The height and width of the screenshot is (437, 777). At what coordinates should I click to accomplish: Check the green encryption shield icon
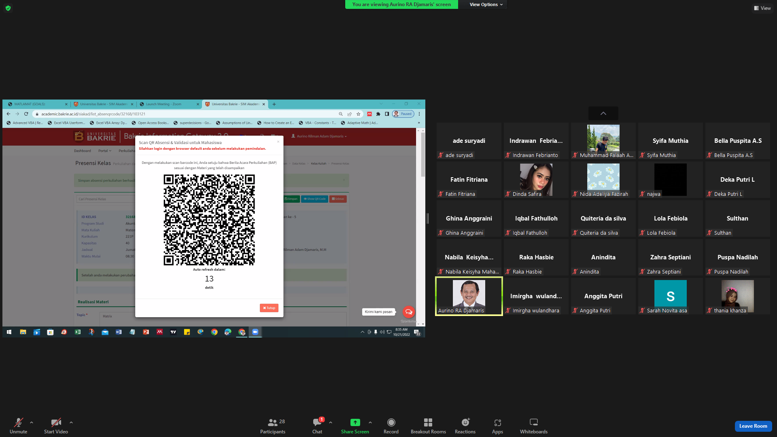click(8, 8)
